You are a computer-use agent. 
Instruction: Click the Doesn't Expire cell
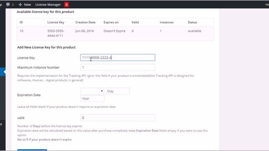114,31
